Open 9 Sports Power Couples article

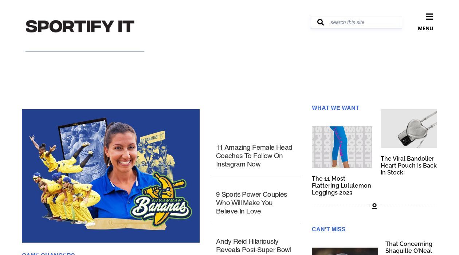[252, 203]
